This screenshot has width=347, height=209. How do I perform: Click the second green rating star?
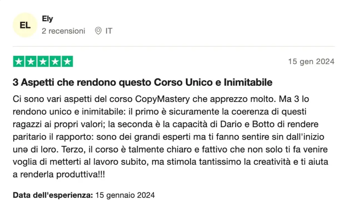point(31,61)
